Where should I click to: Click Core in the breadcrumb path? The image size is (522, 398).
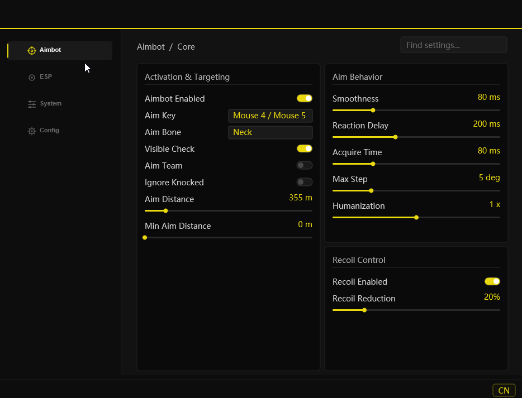(x=186, y=47)
